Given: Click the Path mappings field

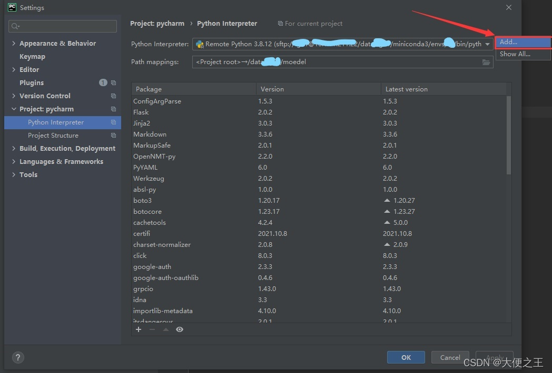Looking at the screenshot, I should coord(342,62).
